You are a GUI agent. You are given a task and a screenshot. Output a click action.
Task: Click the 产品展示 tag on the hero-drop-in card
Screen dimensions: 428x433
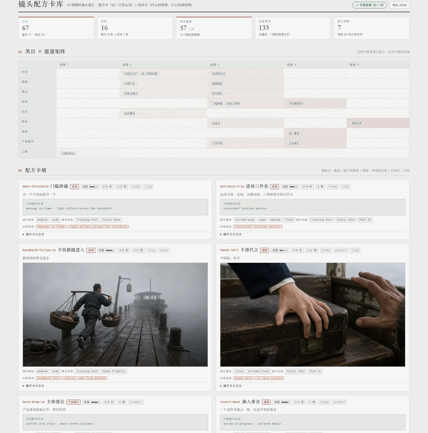(73, 402)
